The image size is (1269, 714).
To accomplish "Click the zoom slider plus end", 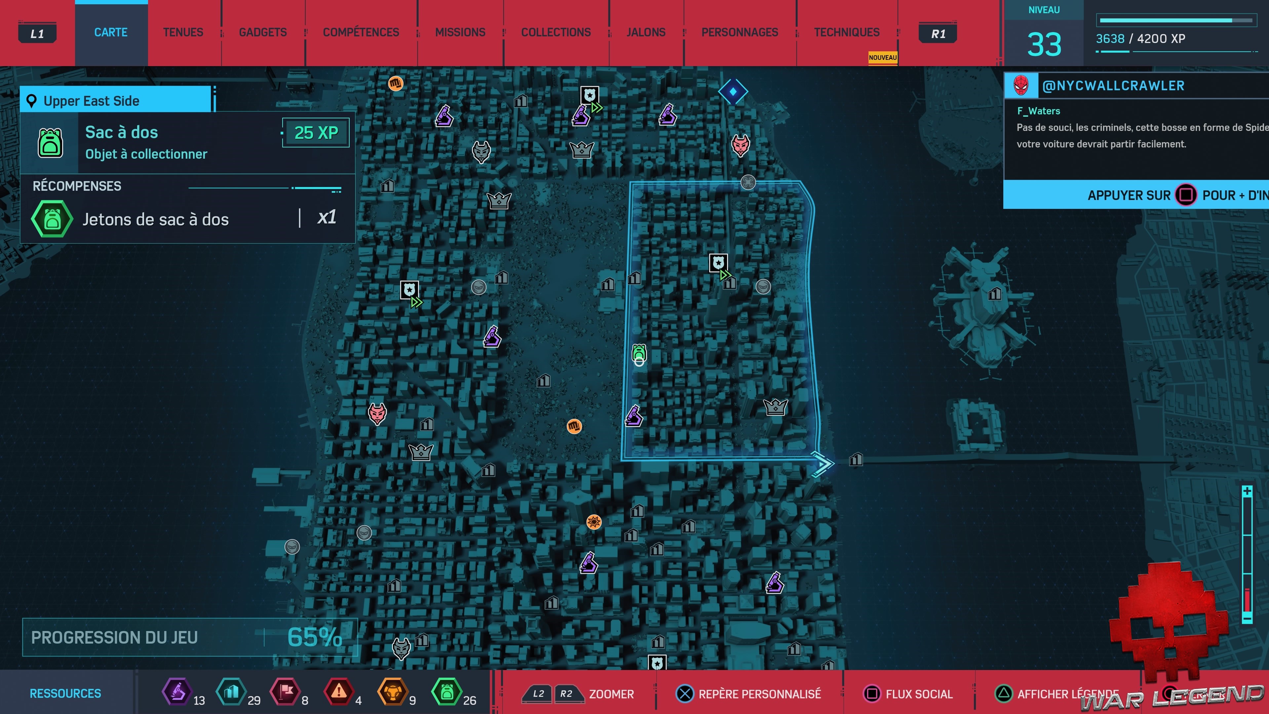I will (x=1247, y=491).
